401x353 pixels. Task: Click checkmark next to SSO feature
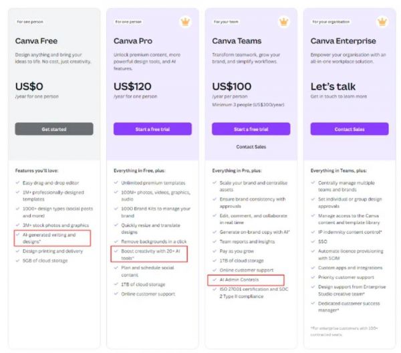pos(313,241)
